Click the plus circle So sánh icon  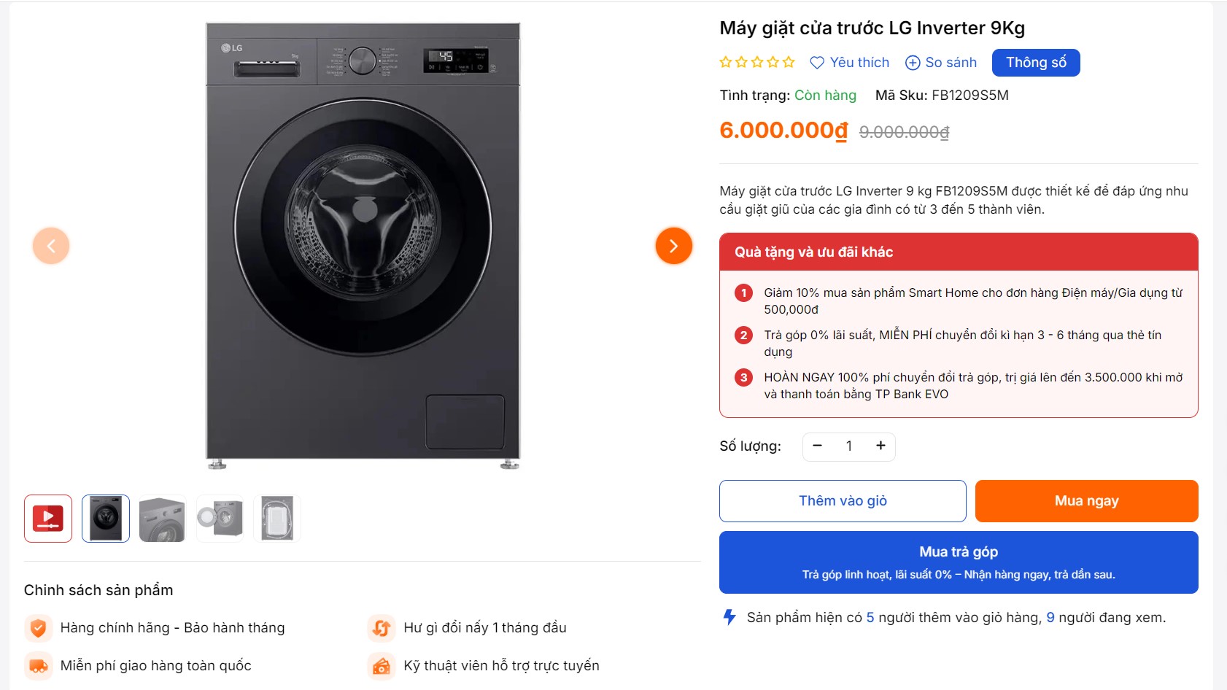point(913,63)
